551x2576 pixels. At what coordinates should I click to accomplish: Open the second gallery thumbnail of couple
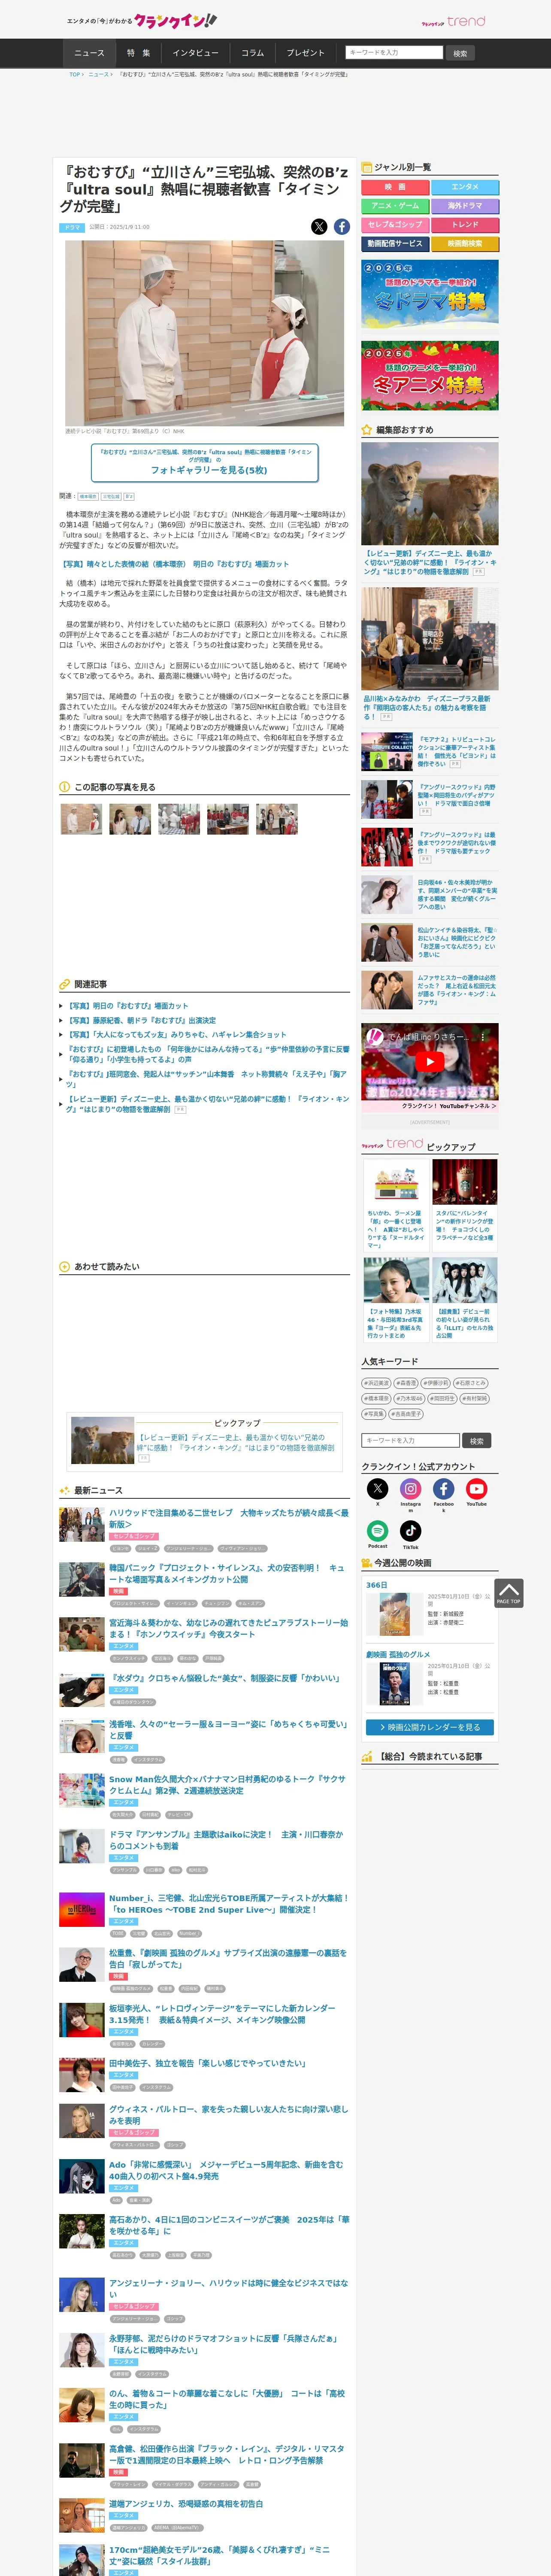pyautogui.click(x=130, y=819)
